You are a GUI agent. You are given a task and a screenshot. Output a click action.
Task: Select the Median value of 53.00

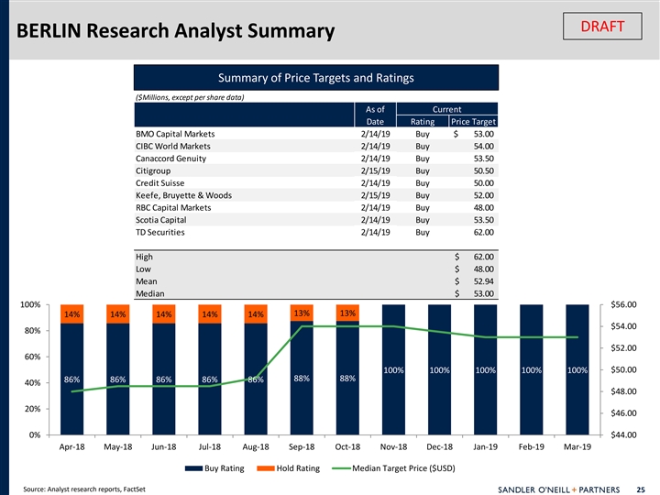[483, 294]
